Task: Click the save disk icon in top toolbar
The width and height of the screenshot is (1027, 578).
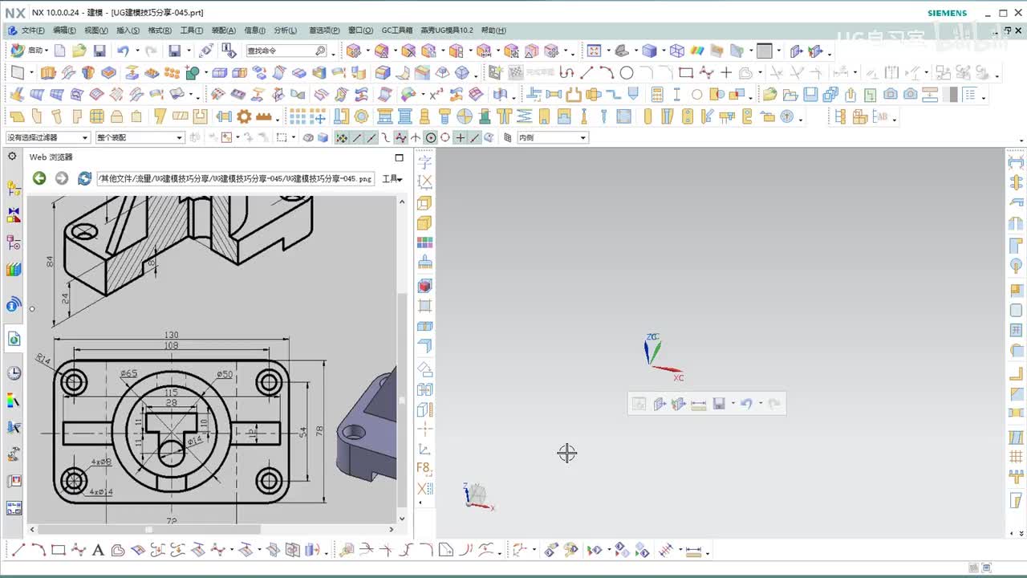Action: (99, 51)
